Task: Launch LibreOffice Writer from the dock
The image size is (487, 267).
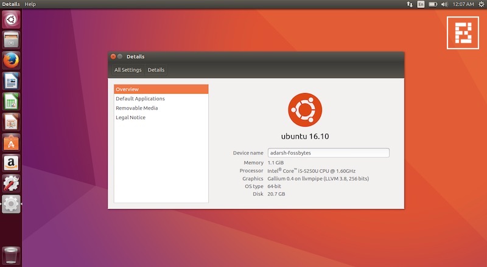Action: point(11,81)
